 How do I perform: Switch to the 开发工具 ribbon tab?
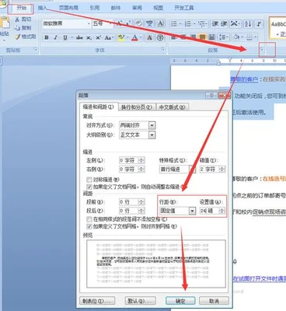point(183,8)
